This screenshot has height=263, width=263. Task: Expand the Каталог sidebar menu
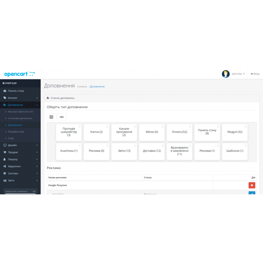13,98
